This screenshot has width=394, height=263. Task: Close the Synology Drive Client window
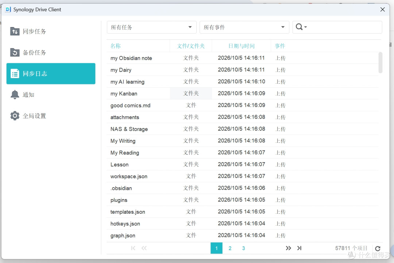pos(382,9)
